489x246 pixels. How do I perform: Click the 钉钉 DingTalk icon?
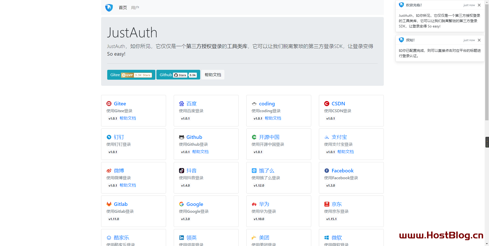click(109, 137)
